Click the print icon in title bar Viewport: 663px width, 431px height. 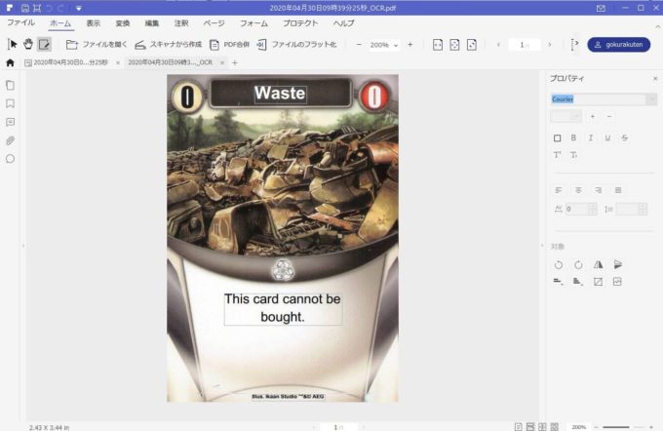(x=37, y=8)
